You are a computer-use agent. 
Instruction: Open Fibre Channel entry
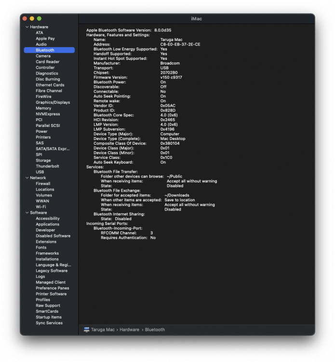(49, 91)
